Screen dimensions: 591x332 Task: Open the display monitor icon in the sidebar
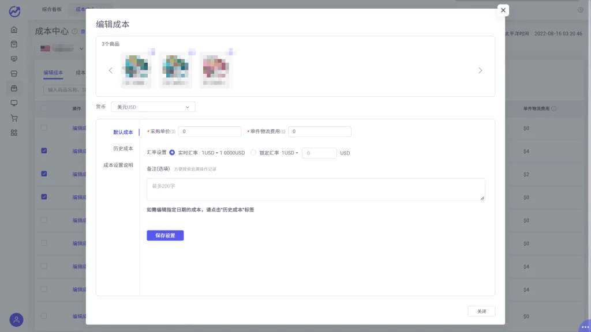pyautogui.click(x=14, y=103)
